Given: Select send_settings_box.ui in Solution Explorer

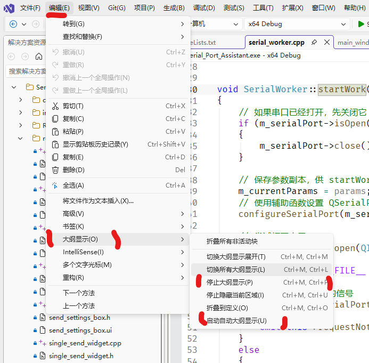Looking at the screenshot, I should click(80, 330).
